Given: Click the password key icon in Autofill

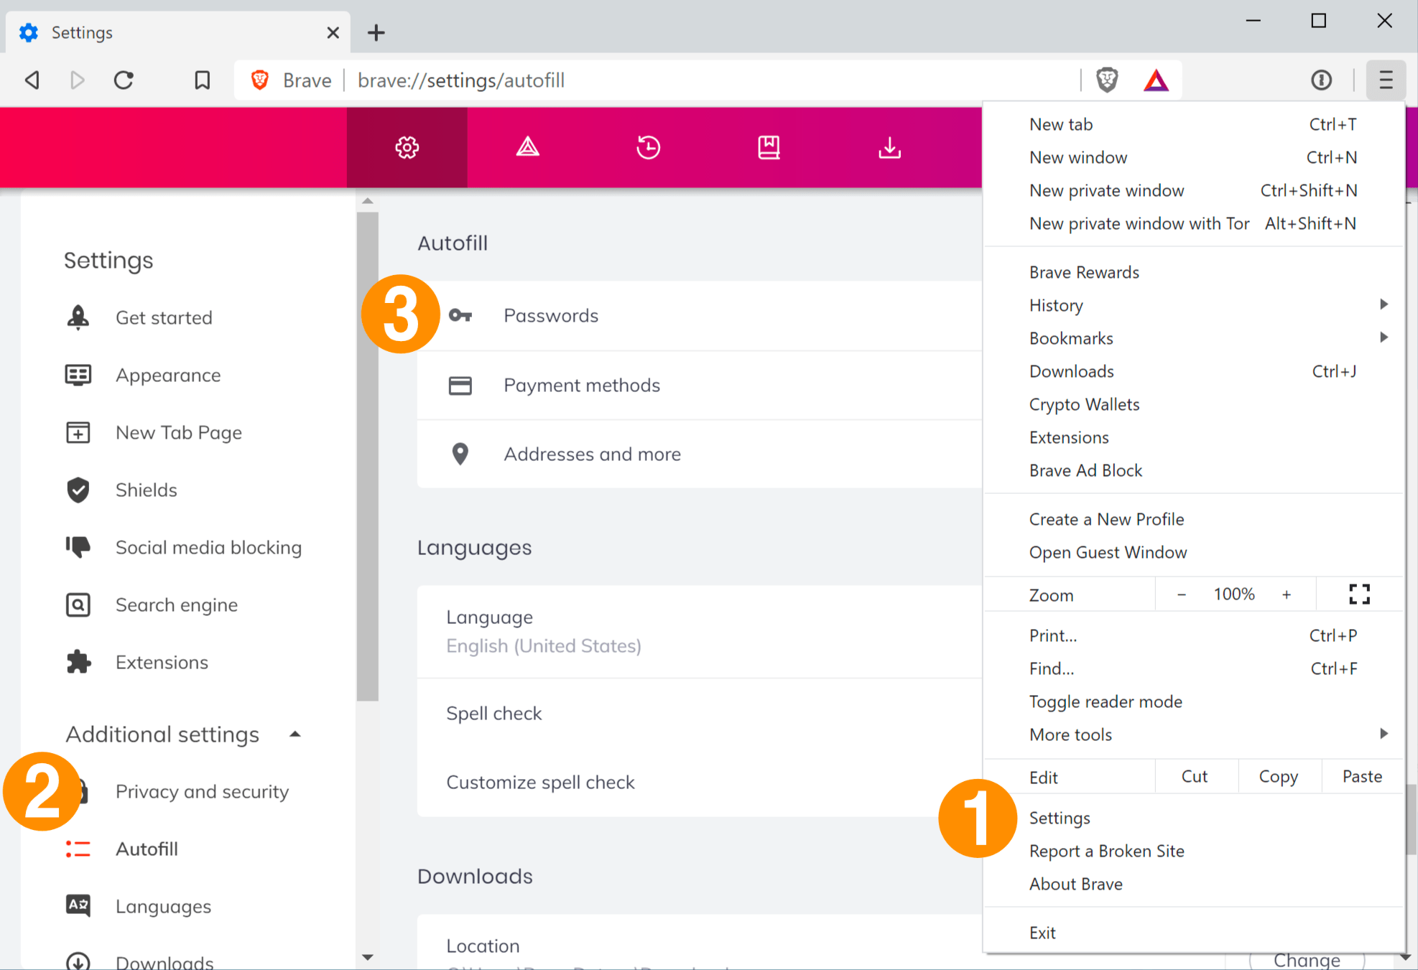Looking at the screenshot, I should pos(460,314).
